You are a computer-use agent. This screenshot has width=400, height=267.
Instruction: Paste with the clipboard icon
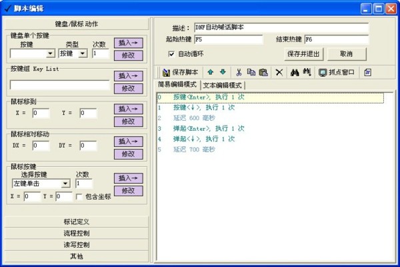tap(263, 73)
